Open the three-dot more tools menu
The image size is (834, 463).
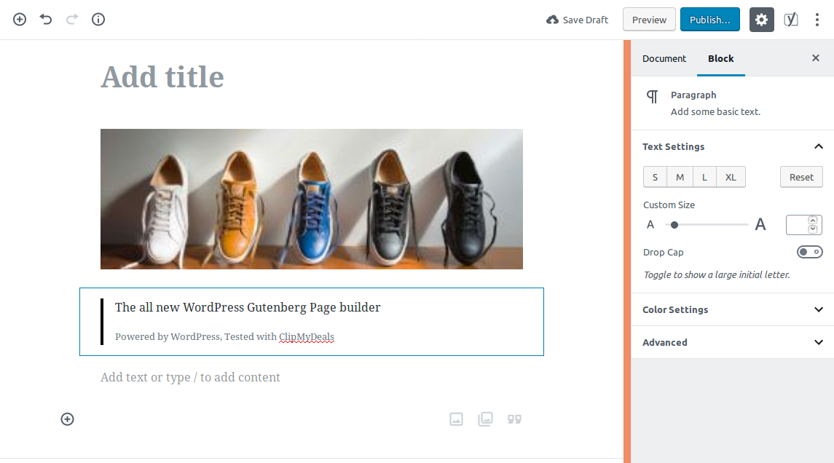[817, 20]
